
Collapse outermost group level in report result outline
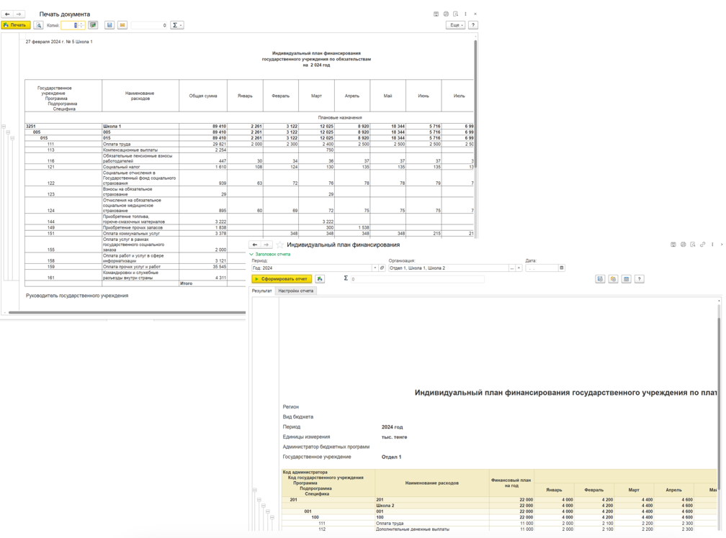click(255, 490)
